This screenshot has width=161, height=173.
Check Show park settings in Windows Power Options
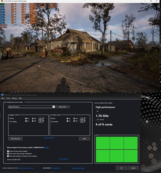8,156
